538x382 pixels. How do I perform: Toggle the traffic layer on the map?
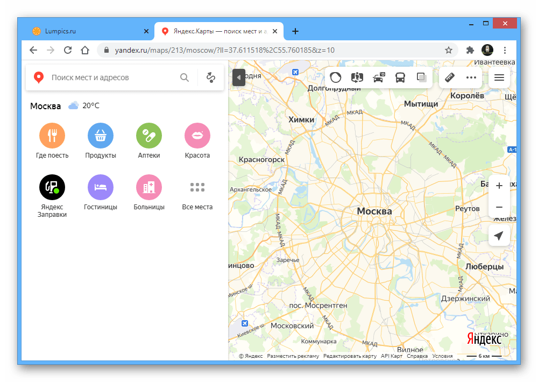tap(335, 77)
